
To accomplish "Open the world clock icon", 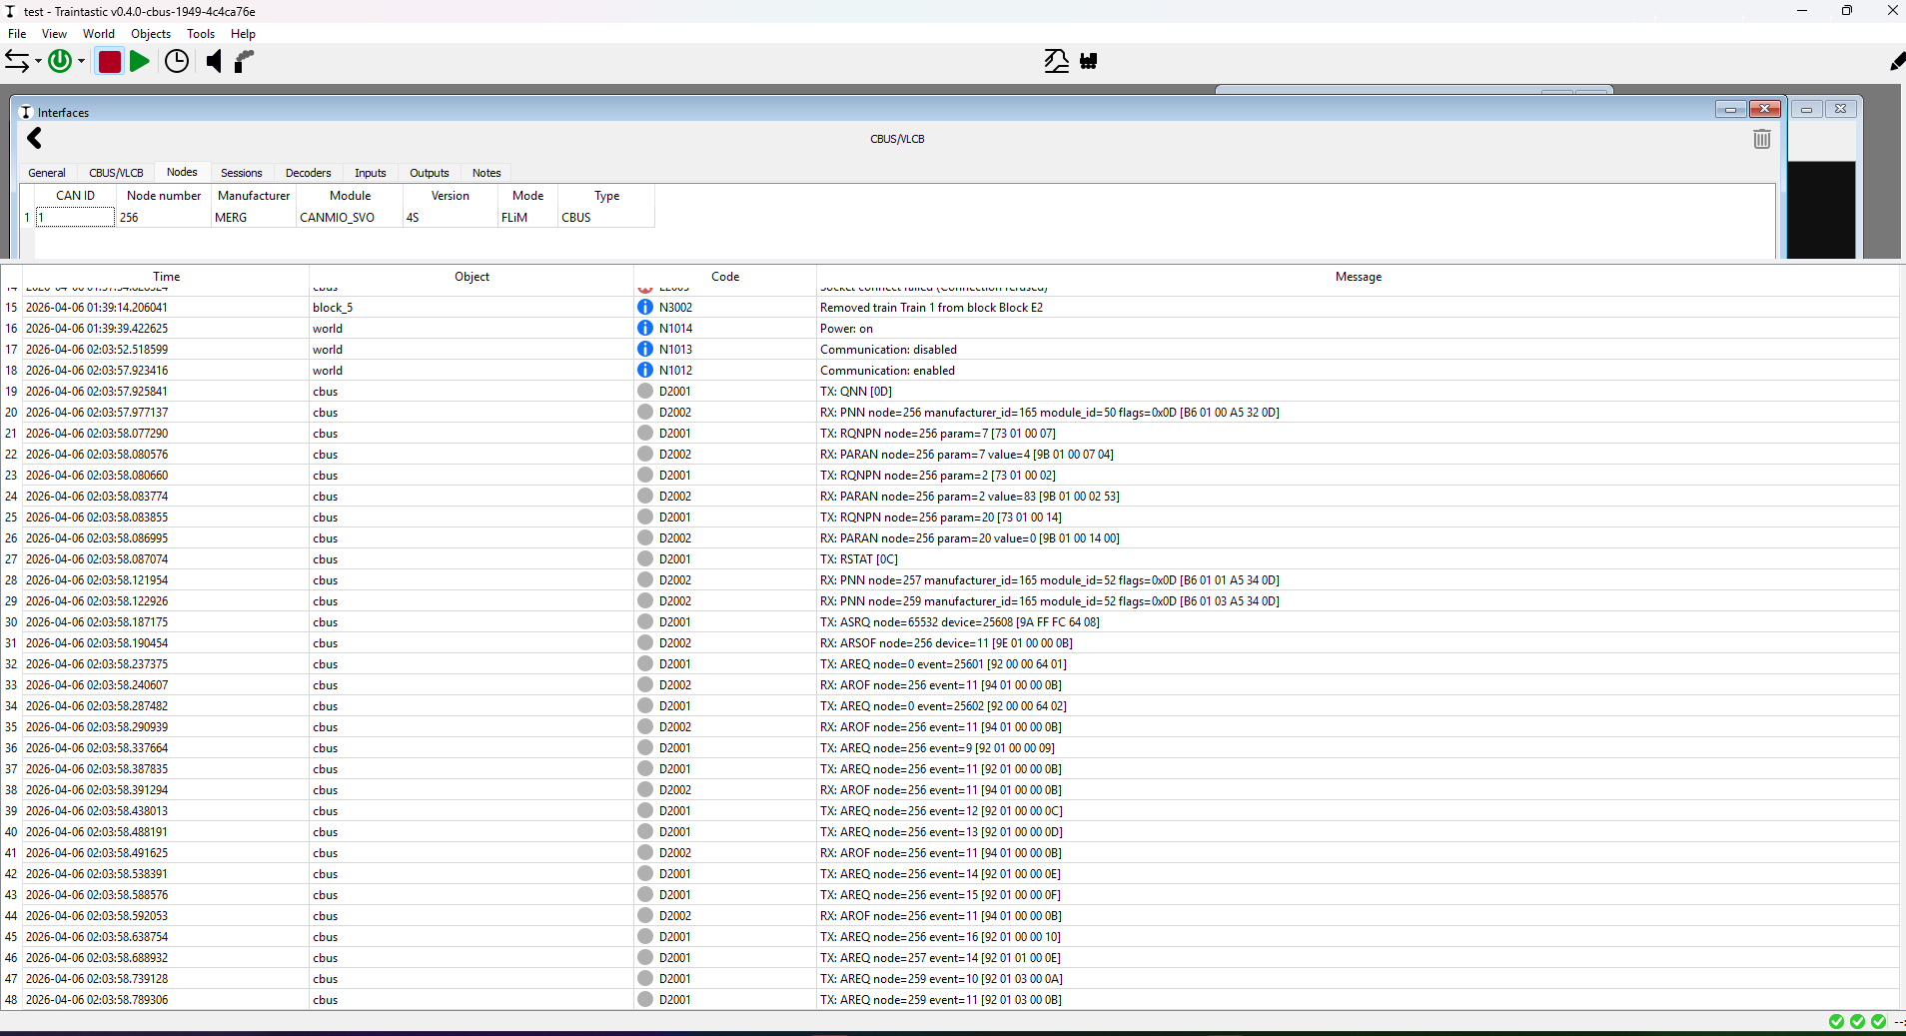I will (x=177, y=62).
